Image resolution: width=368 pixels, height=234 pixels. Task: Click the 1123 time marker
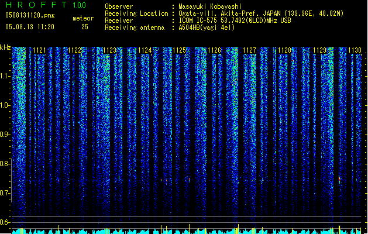click(x=109, y=50)
